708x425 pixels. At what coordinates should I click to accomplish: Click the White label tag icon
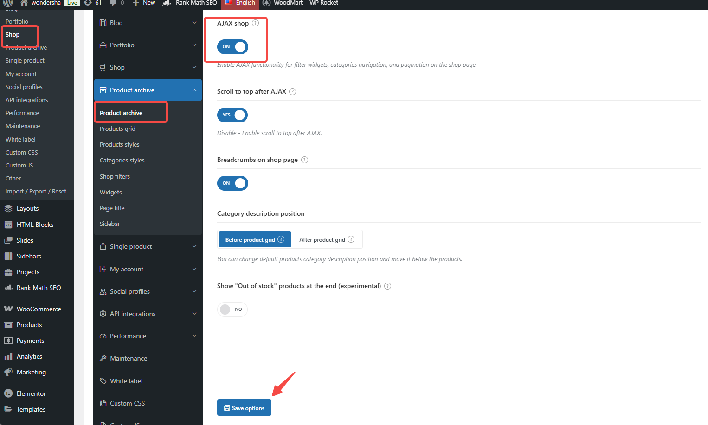pyautogui.click(x=103, y=381)
